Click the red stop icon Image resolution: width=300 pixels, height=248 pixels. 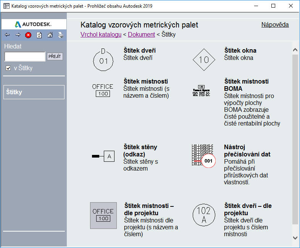point(28,35)
